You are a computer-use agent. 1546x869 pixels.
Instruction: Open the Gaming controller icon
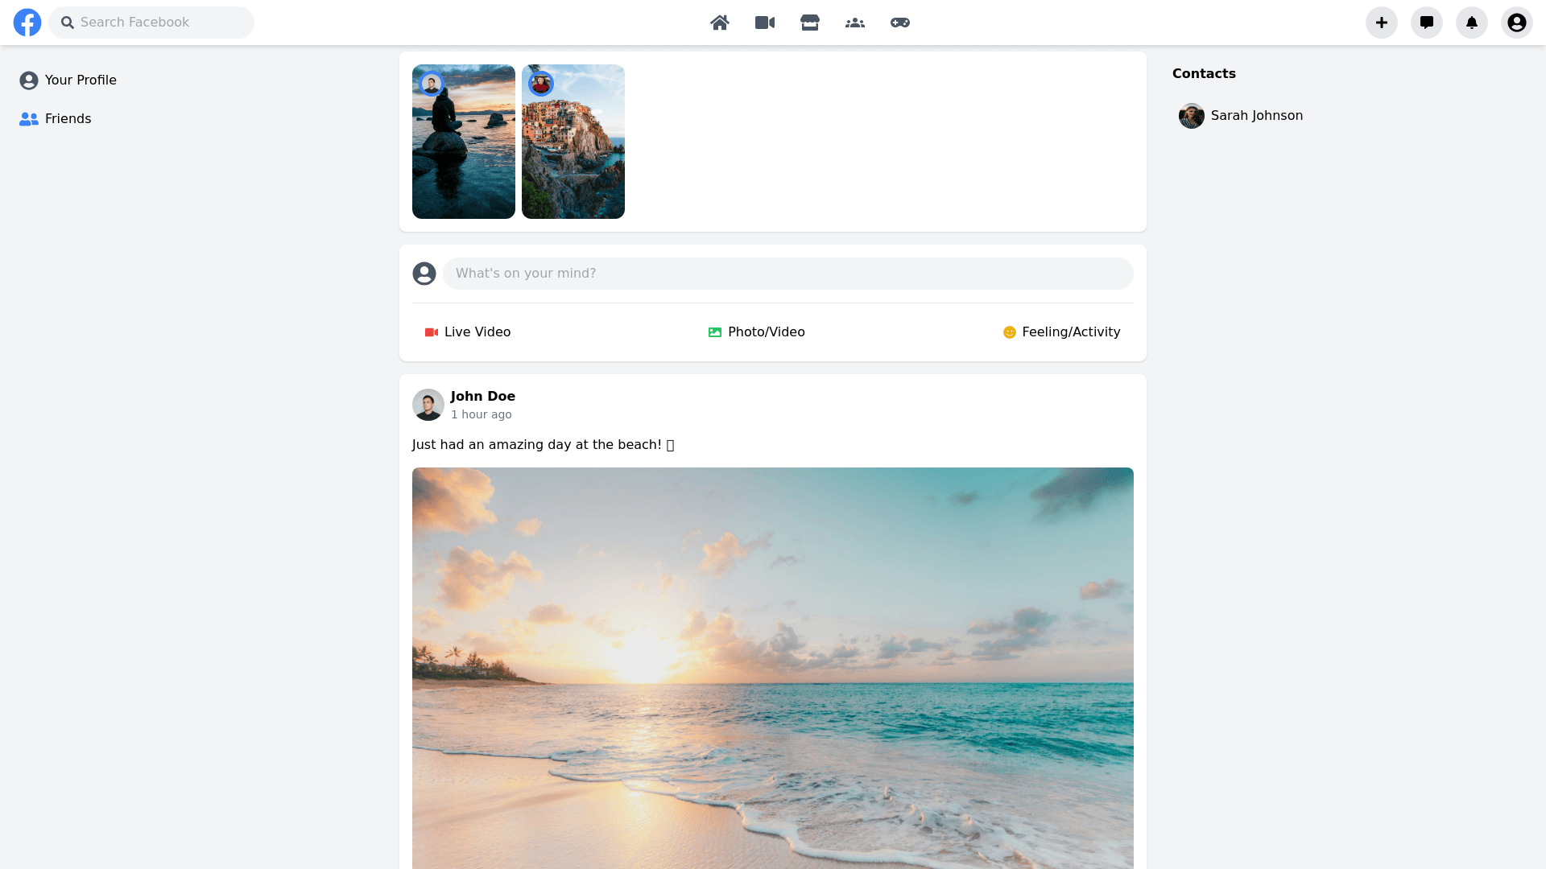click(900, 23)
